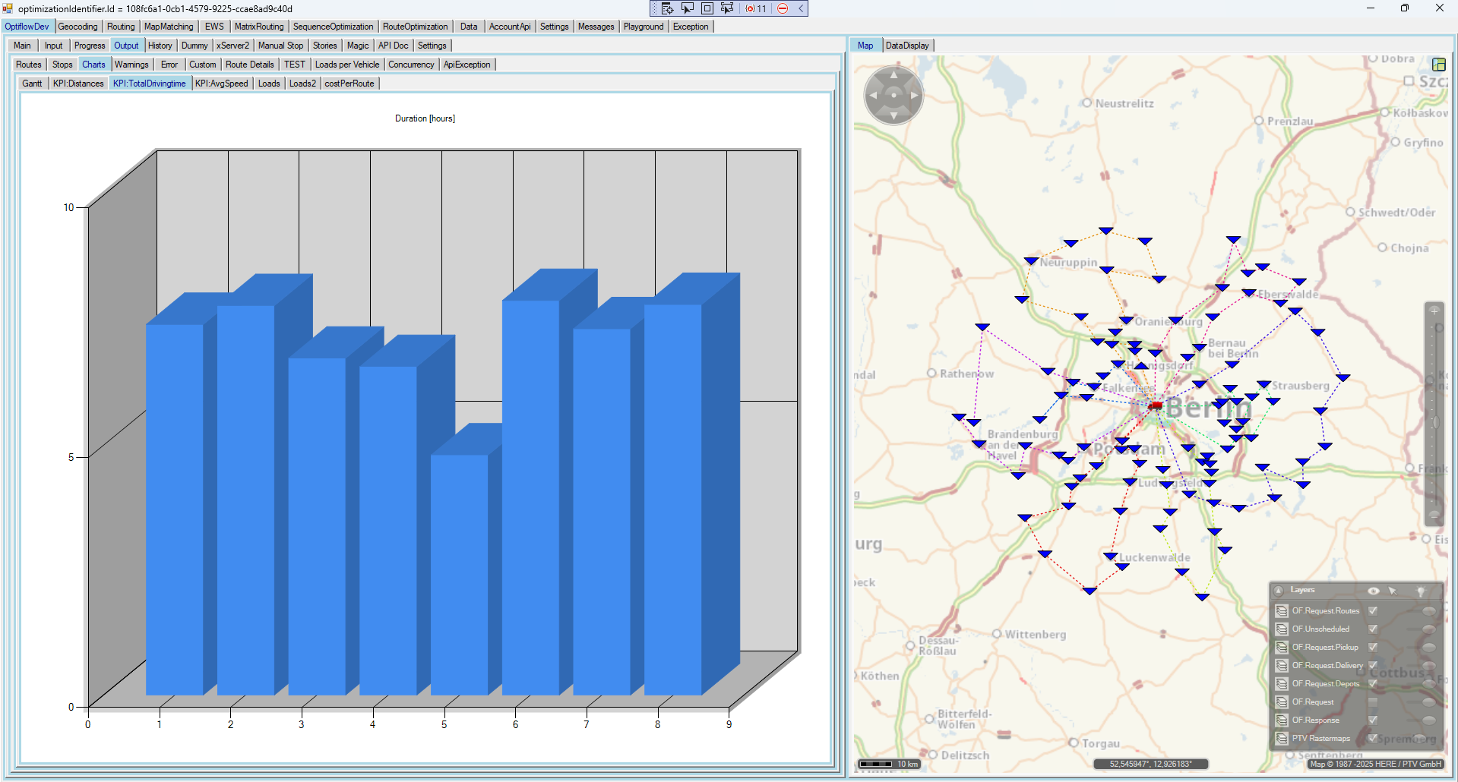Click the Layers visibility eye column header
The height and width of the screenshot is (782, 1458).
point(1373,590)
